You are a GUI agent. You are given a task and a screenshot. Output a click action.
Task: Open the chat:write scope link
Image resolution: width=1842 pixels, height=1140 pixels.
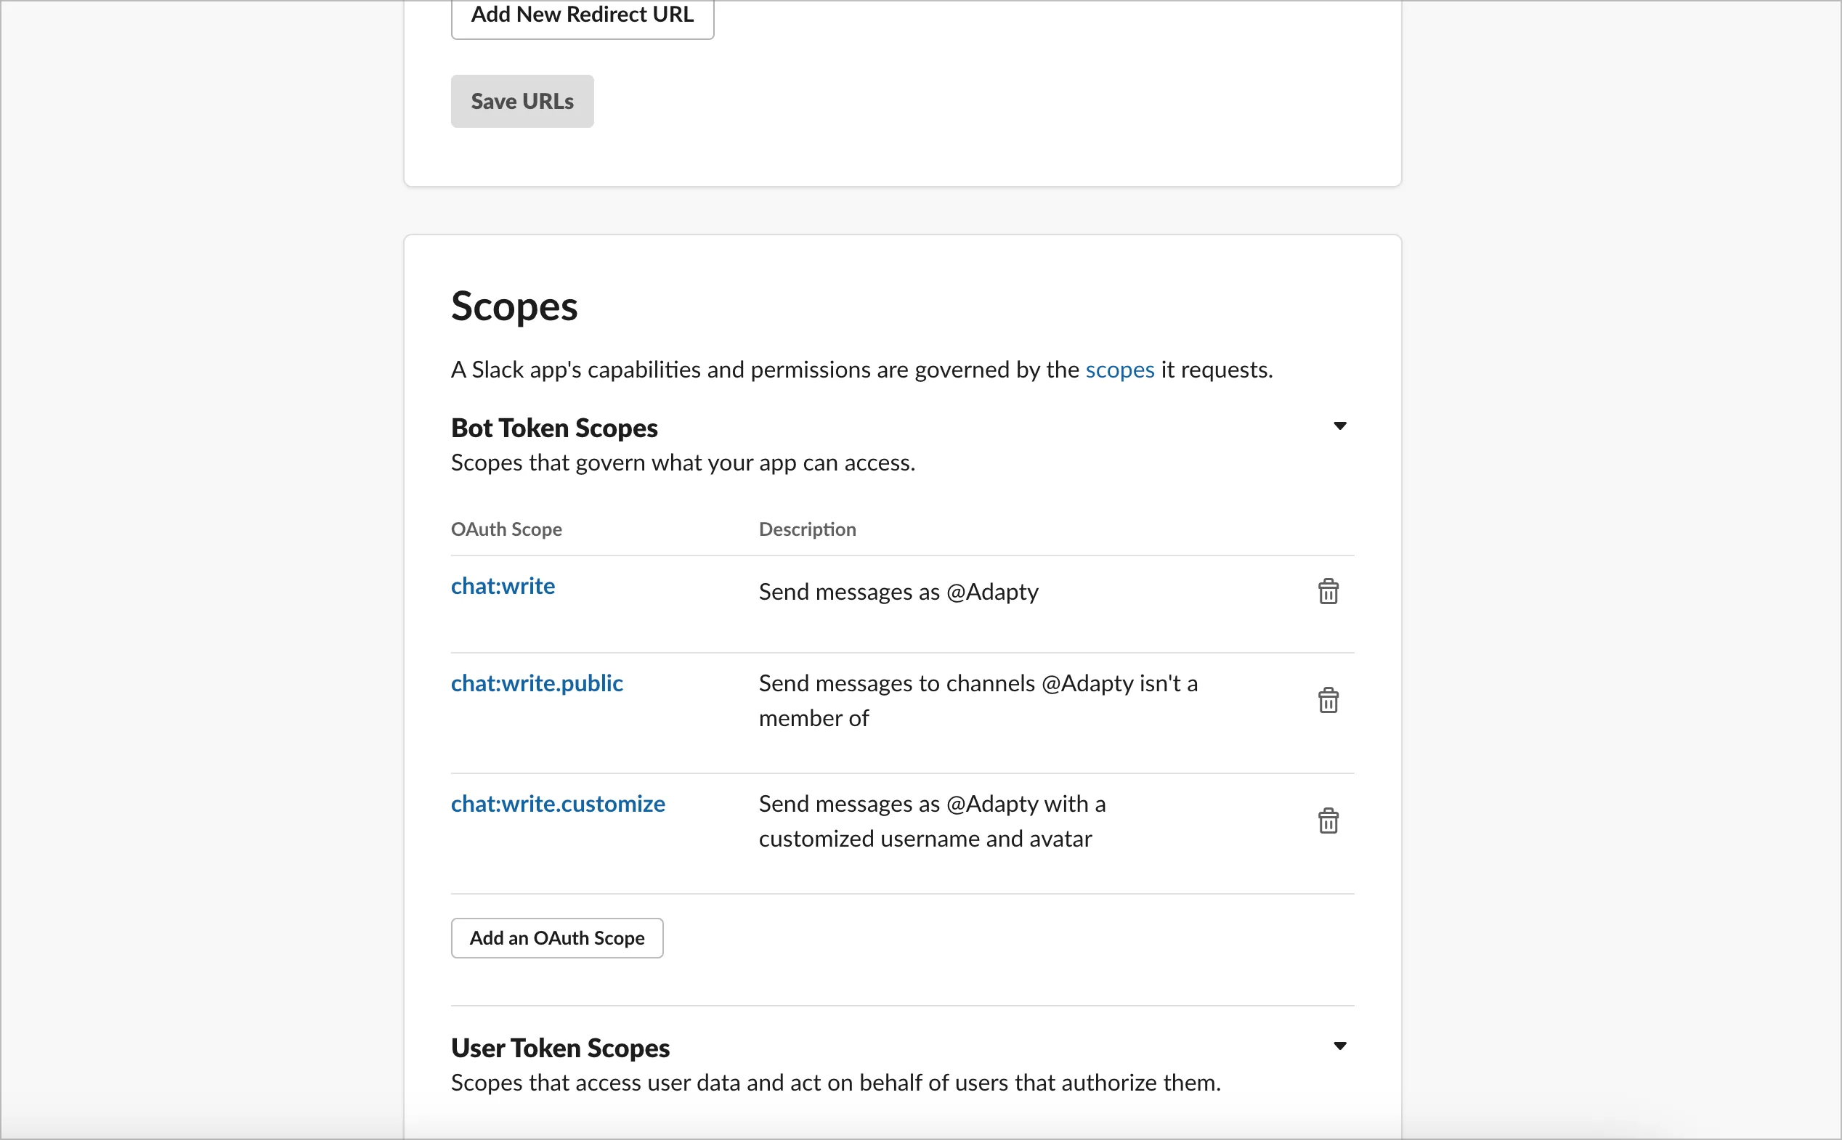coord(502,586)
